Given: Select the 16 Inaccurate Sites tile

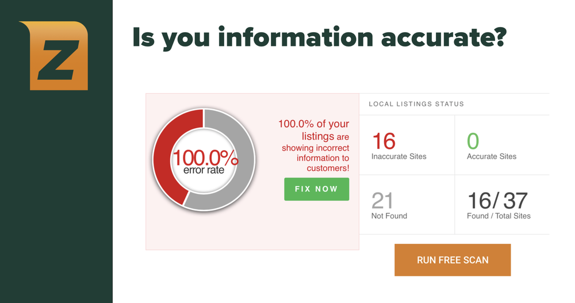Looking at the screenshot, I should point(407,145).
